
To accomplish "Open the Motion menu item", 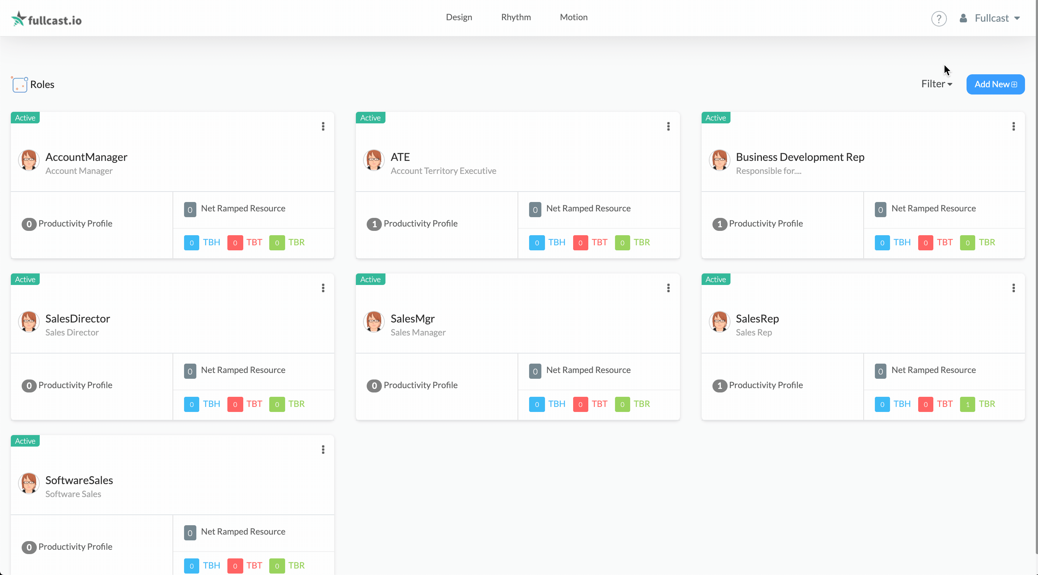I will point(573,17).
